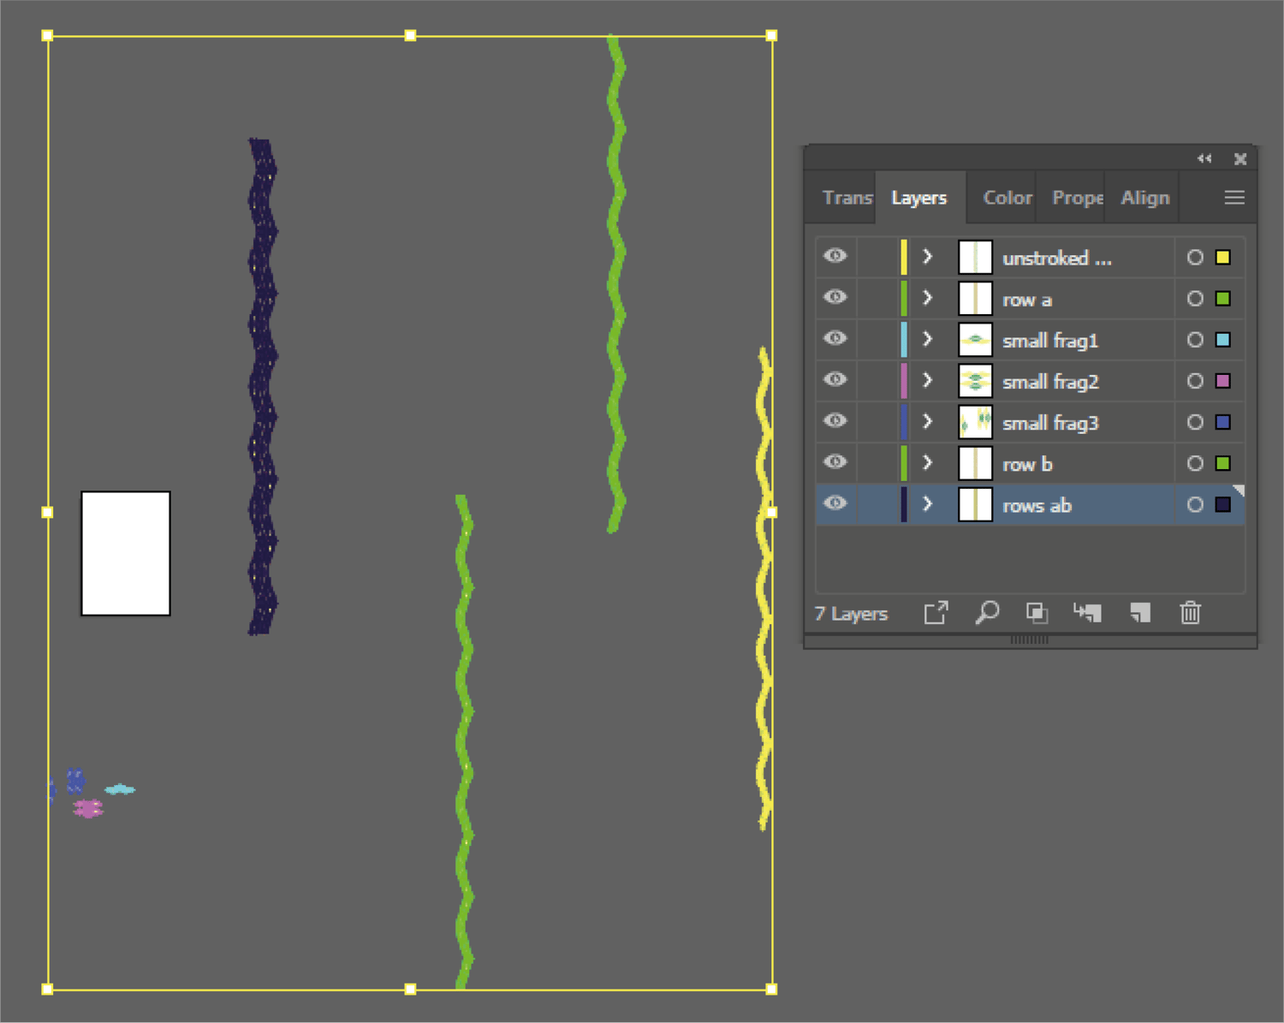Screen dimensions: 1284x1023
Task: Hide the small frag3 layer
Action: pos(835,420)
